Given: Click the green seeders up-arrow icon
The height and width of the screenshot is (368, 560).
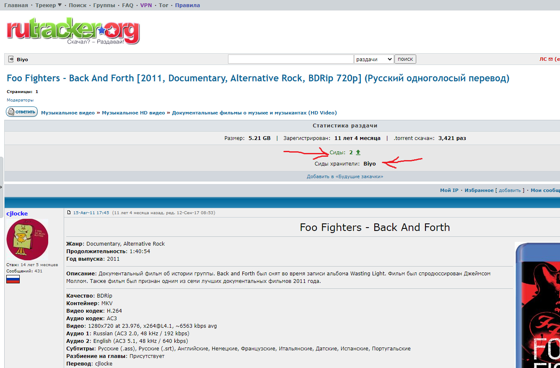Looking at the screenshot, I should [x=358, y=153].
